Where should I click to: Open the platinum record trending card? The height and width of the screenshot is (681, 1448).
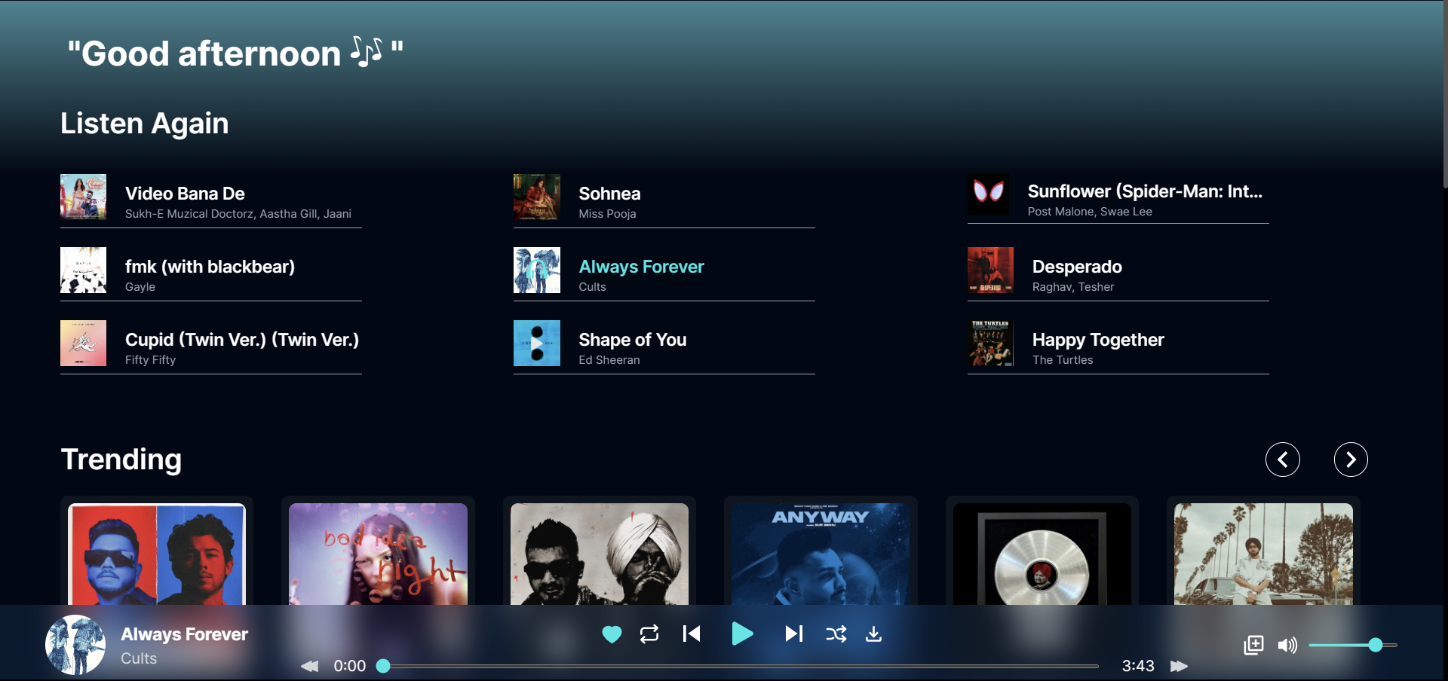tap(1042, 554)
